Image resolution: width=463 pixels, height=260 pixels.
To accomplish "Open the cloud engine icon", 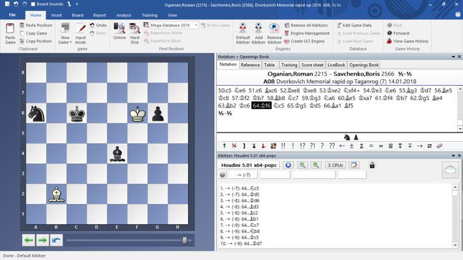I will (449, 170).
